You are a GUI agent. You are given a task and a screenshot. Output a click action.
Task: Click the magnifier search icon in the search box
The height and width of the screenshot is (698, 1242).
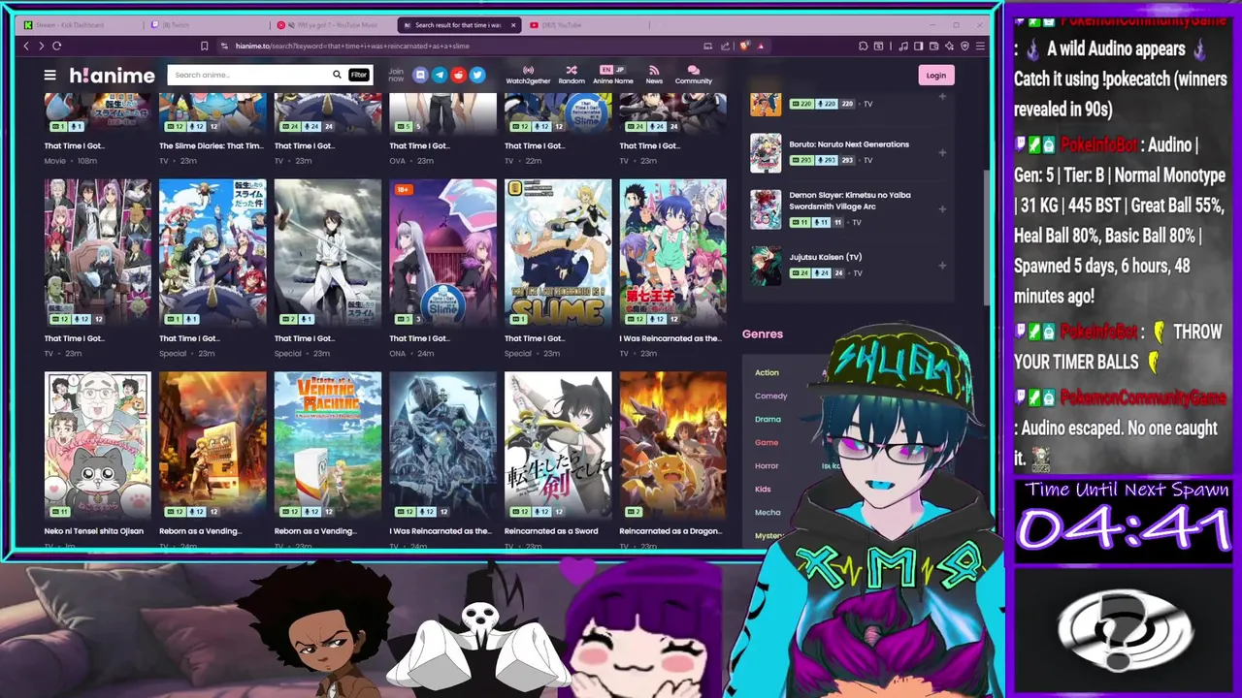[x=337, y=75]
